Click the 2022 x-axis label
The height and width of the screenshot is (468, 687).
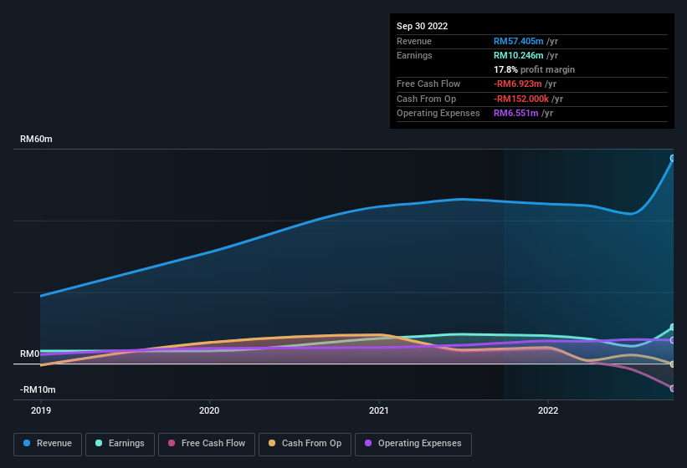tap(548, 410)
